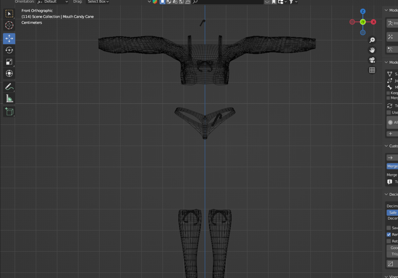Uncheck the checked Rem checkbox

tap(388, 234)
